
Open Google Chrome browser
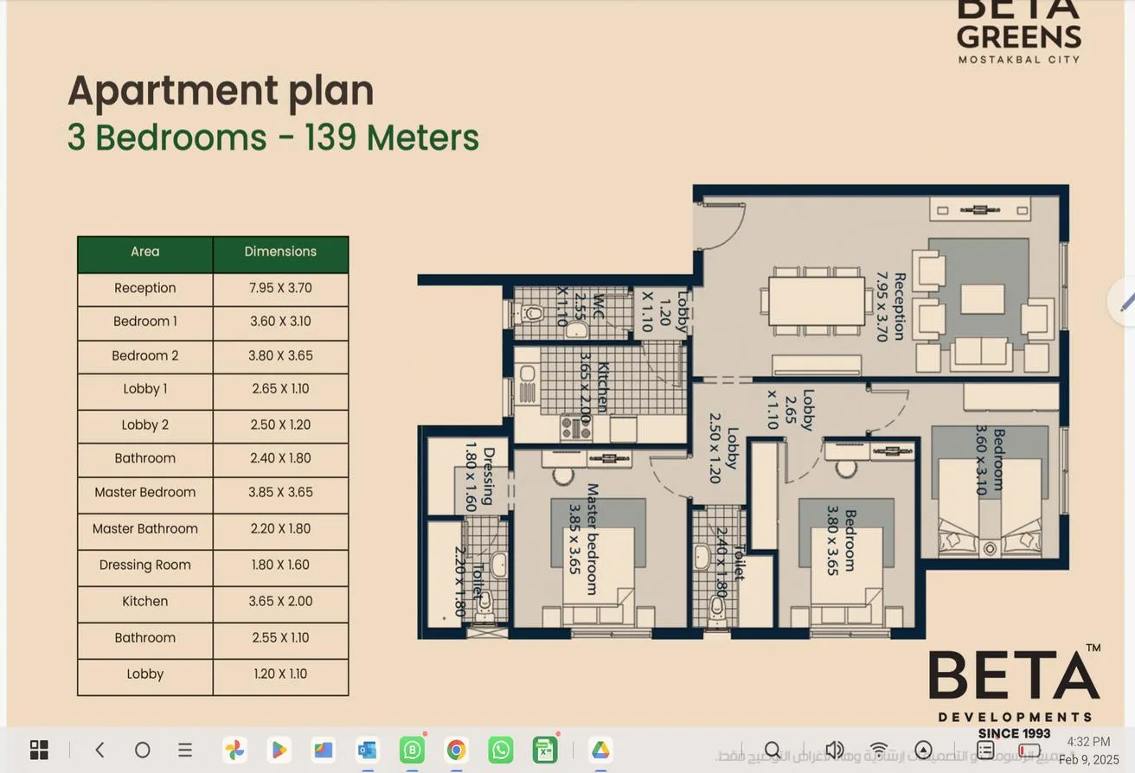tap(456, 750)
